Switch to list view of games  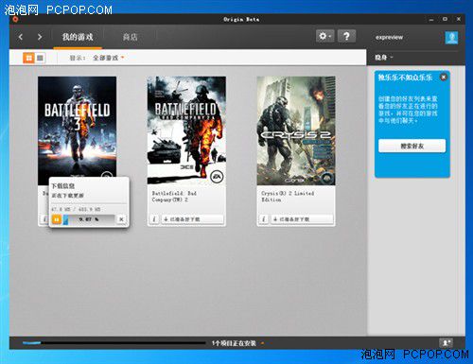coord(40,58)
